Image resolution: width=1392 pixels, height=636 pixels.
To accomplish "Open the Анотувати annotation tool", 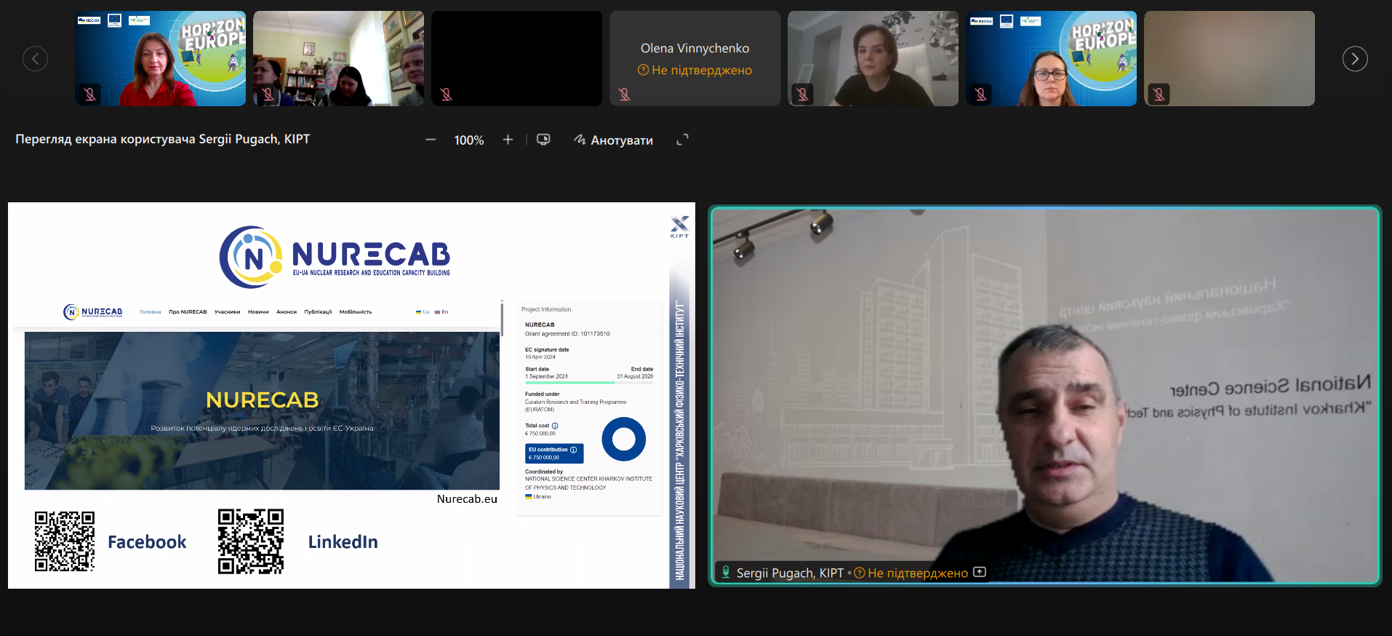I will tap(613, 140).
